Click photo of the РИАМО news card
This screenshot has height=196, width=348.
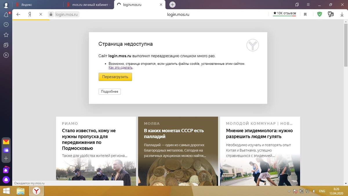[96, 172]
